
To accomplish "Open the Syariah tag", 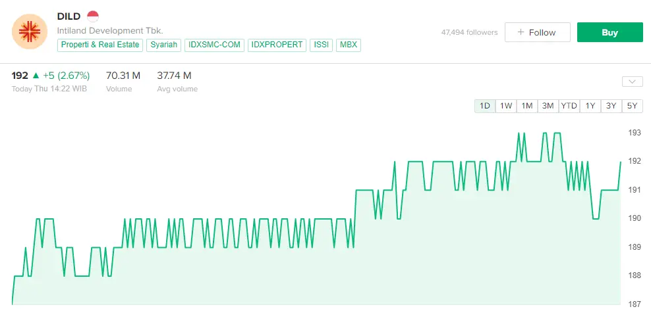I will (x=163, y=45).
